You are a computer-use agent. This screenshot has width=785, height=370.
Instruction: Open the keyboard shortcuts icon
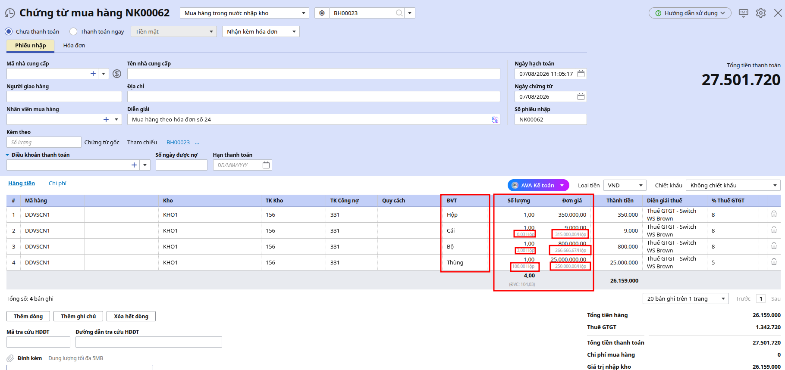point(744,13)
